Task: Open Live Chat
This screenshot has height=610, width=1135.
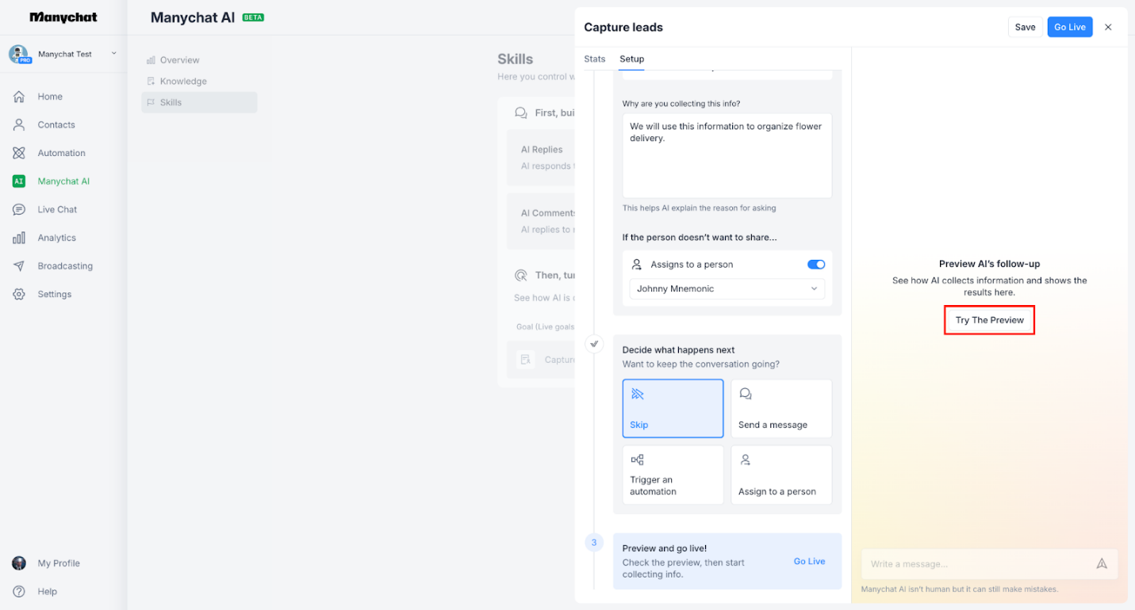Action: tap(58, 209)
